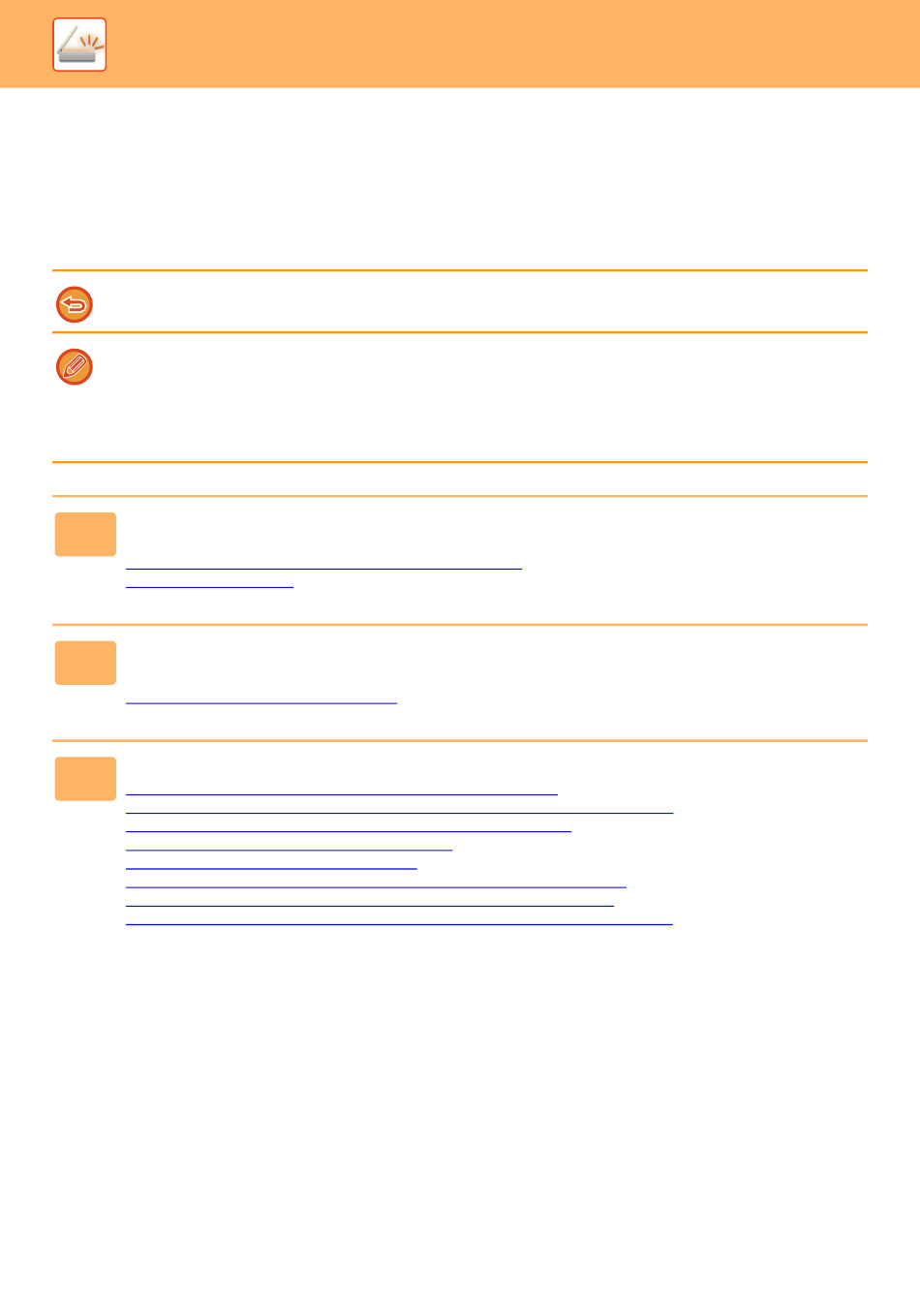Click the scanner icon in the orange header
The width and height of the screenshot is (920, 1302).
[x=79, y=45]
